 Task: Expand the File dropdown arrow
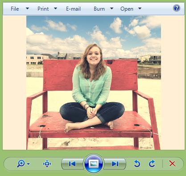[x=27, y=8]
